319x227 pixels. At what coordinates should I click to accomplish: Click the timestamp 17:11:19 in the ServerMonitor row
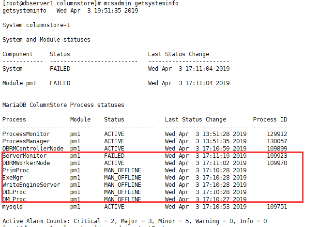coord(206,156)
